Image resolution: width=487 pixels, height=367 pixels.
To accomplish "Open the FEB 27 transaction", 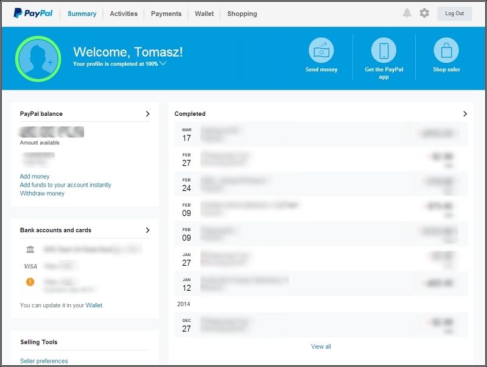I will 321,159.
